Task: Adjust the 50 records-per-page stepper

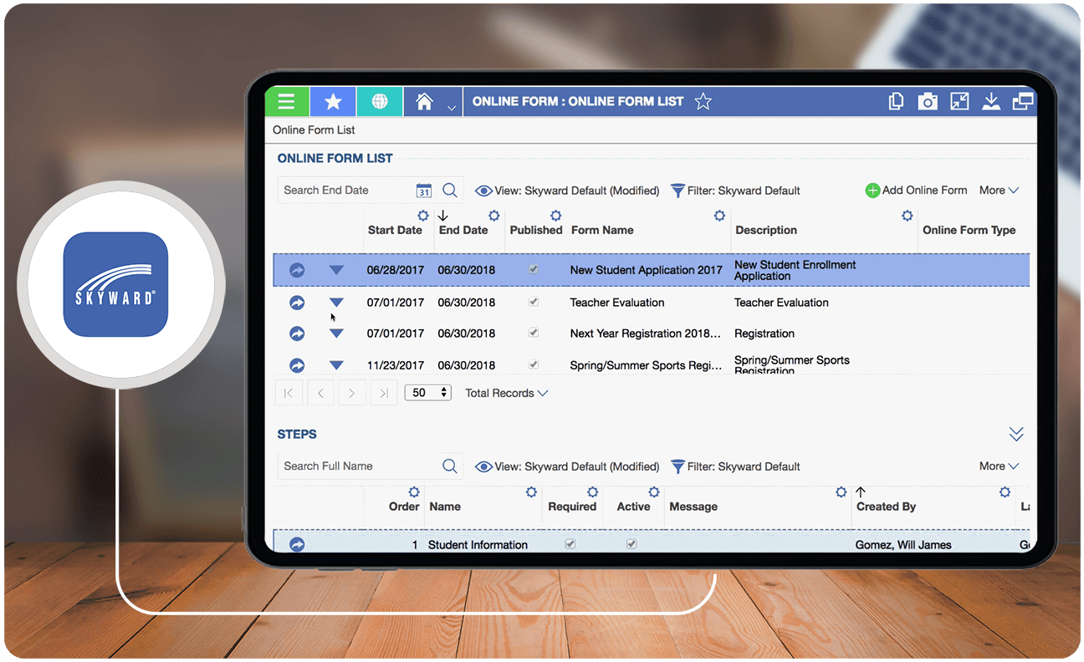Action: click(x=443, y=392)
